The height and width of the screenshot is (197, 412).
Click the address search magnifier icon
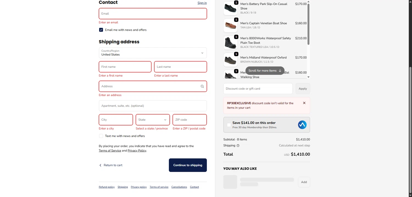(202, 86)
